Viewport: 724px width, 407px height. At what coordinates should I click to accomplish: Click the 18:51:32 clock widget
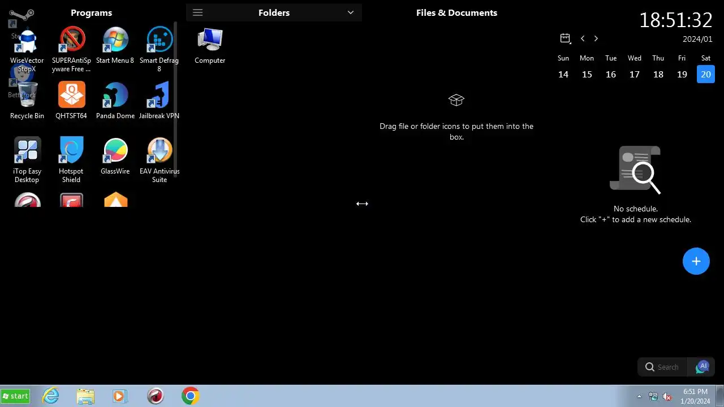click(676, 20)
